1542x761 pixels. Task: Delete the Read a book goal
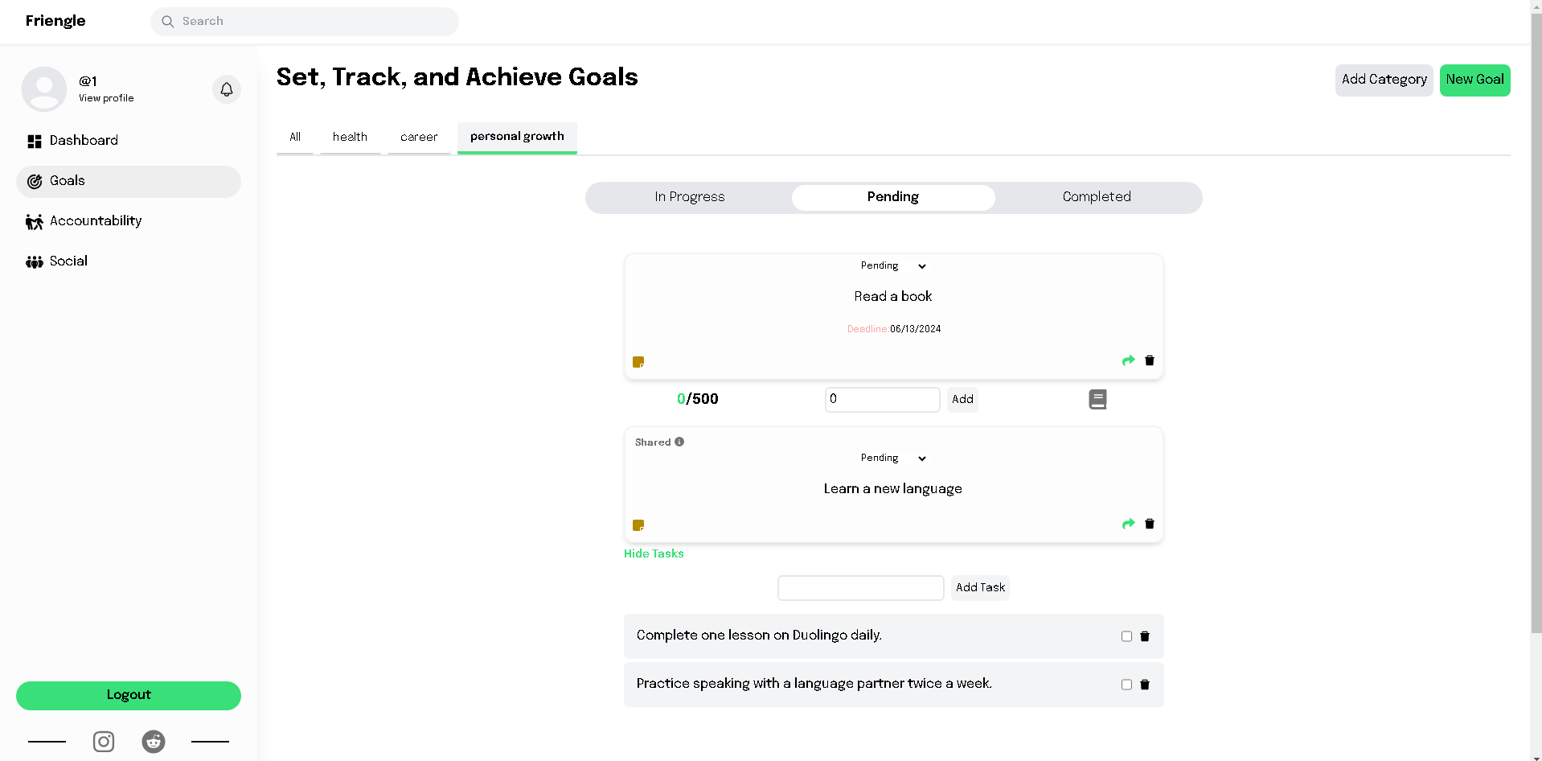(x=1150, y=360)
